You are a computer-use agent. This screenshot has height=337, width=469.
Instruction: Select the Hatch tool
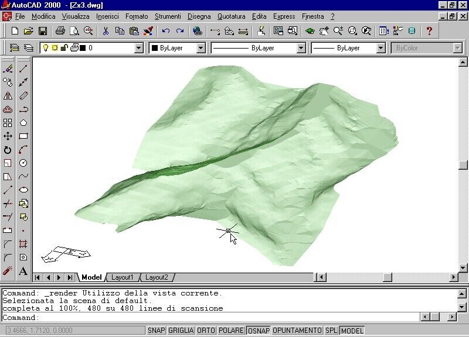click(x=23, y=244)
